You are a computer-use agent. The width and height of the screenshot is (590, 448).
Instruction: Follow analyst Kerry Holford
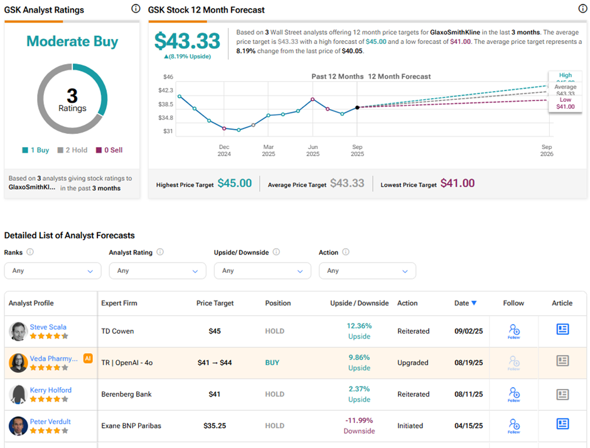click(x=513, y=394)
